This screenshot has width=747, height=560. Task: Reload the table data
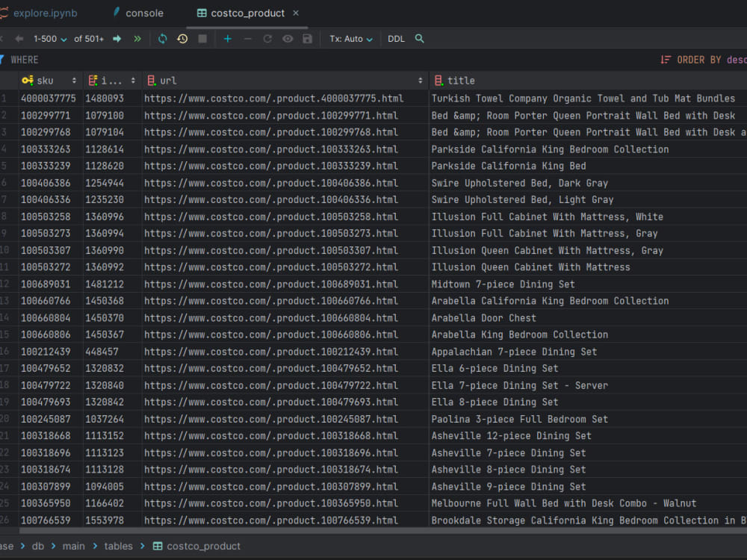162,39
